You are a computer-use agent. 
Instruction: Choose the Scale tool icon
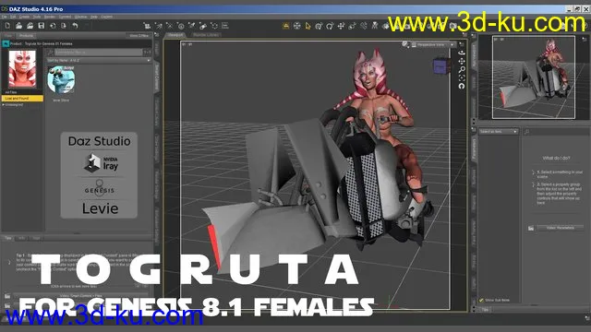[x=352, y=26]
